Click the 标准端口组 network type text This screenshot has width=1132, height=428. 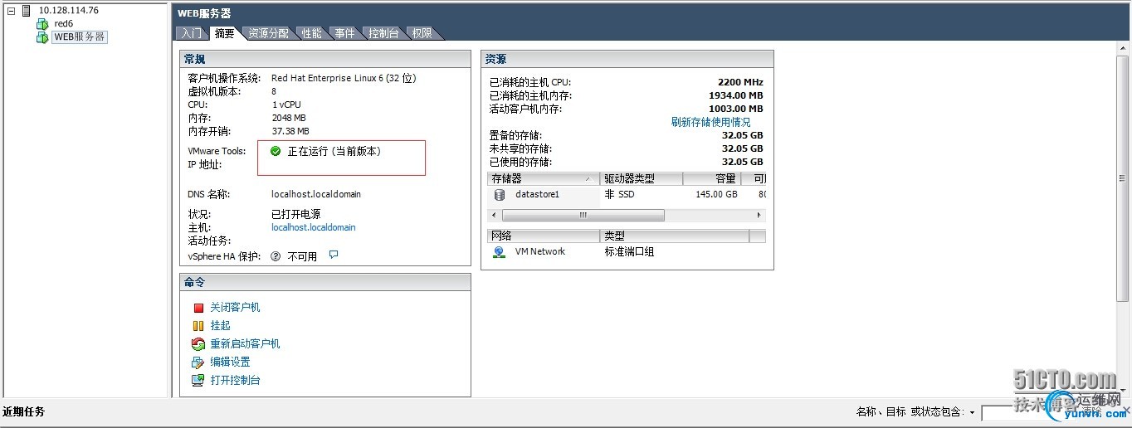[x=629, y=251]
